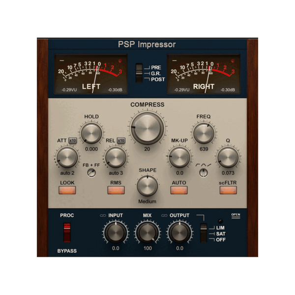Toggle the AUTO makeup button
Screen dimensions: 295x295
click(x=179, y=190)
